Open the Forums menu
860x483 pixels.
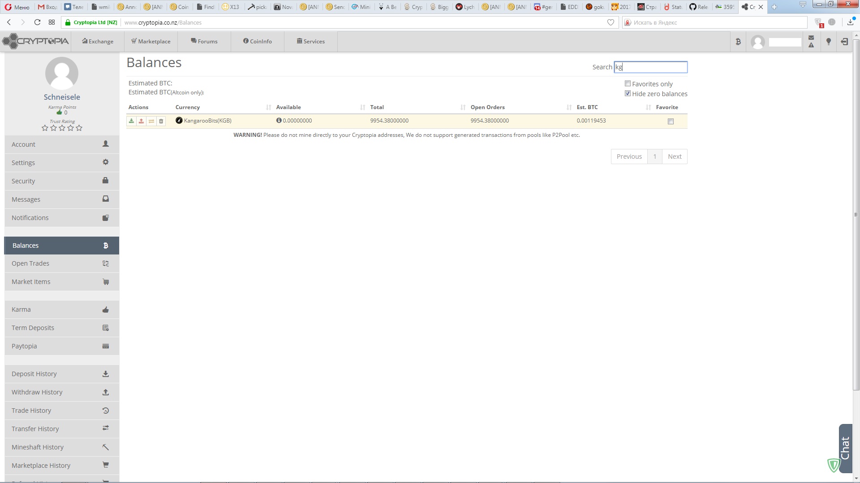point(204,42)
